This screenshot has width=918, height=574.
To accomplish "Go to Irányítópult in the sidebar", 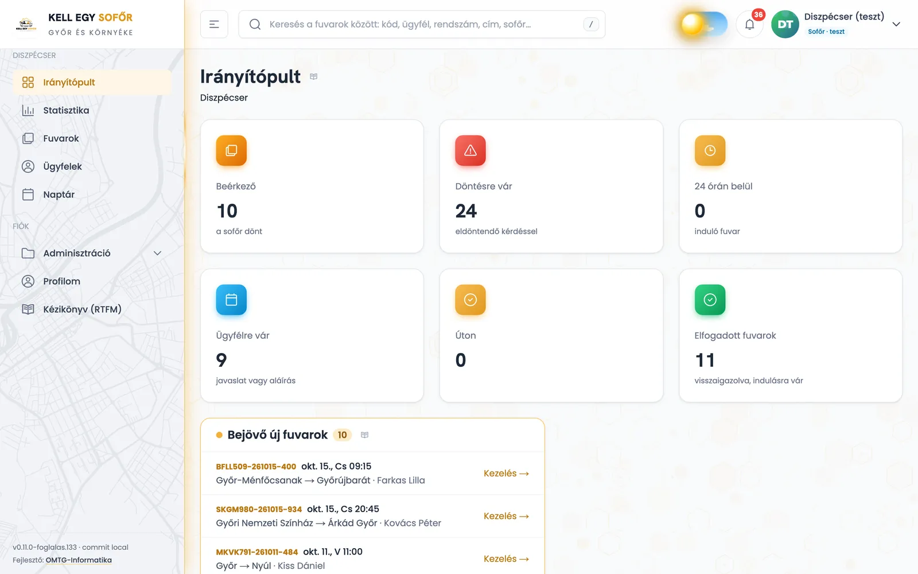I will point(92,82).
